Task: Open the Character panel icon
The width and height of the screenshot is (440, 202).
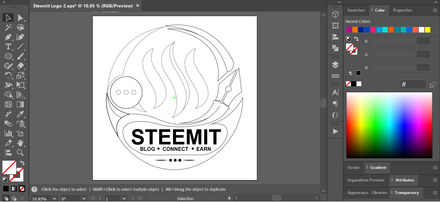Action: [x=335, y=93]
